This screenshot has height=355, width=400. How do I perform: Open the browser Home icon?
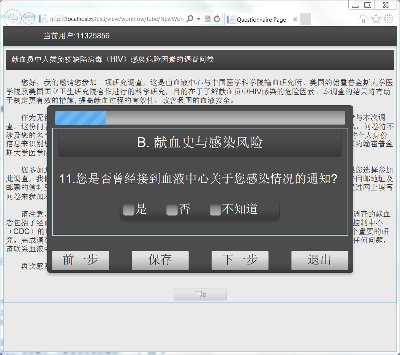click(x=364, y=19)
